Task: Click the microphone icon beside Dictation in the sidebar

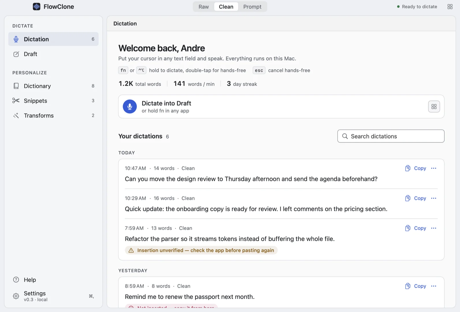Action: 16,39
